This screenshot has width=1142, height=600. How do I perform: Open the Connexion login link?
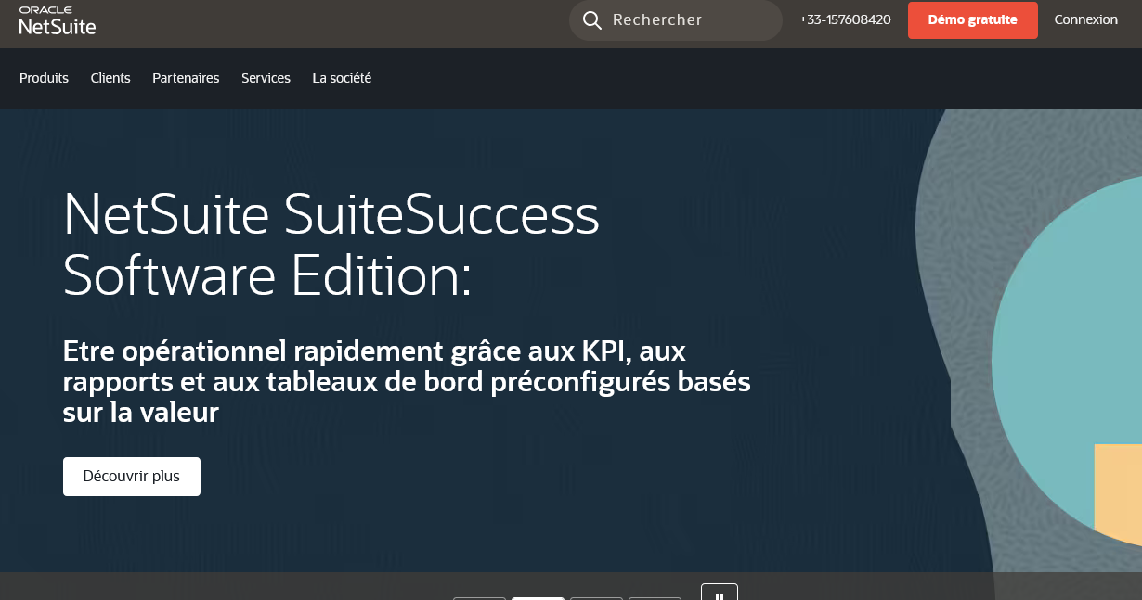1084,19
